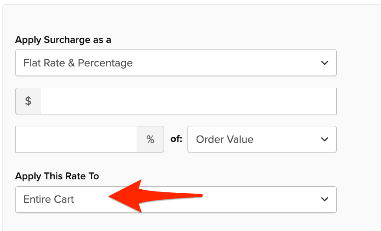
Task: Click the red arrow annotation
Action: coord(143,196)
